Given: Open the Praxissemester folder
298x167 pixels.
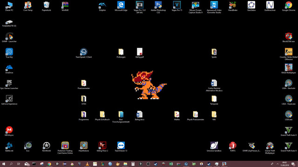Looking at the screenshot, I should [84, 84].
